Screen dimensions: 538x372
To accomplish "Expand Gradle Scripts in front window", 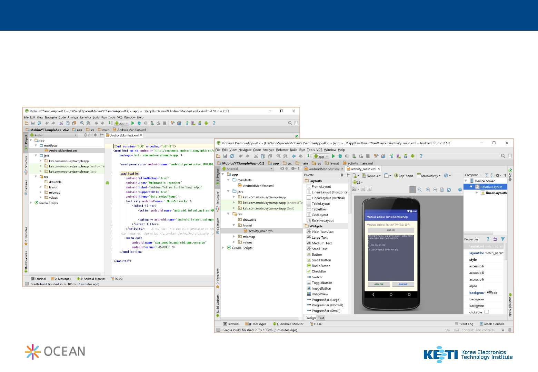I will pos(223,248).
